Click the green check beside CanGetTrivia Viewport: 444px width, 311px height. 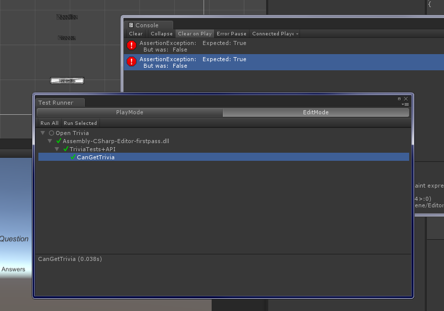click(x=72, y=157)
